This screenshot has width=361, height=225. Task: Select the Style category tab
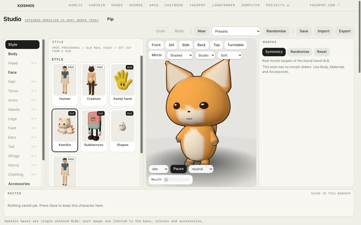click(x=22, y=44)
